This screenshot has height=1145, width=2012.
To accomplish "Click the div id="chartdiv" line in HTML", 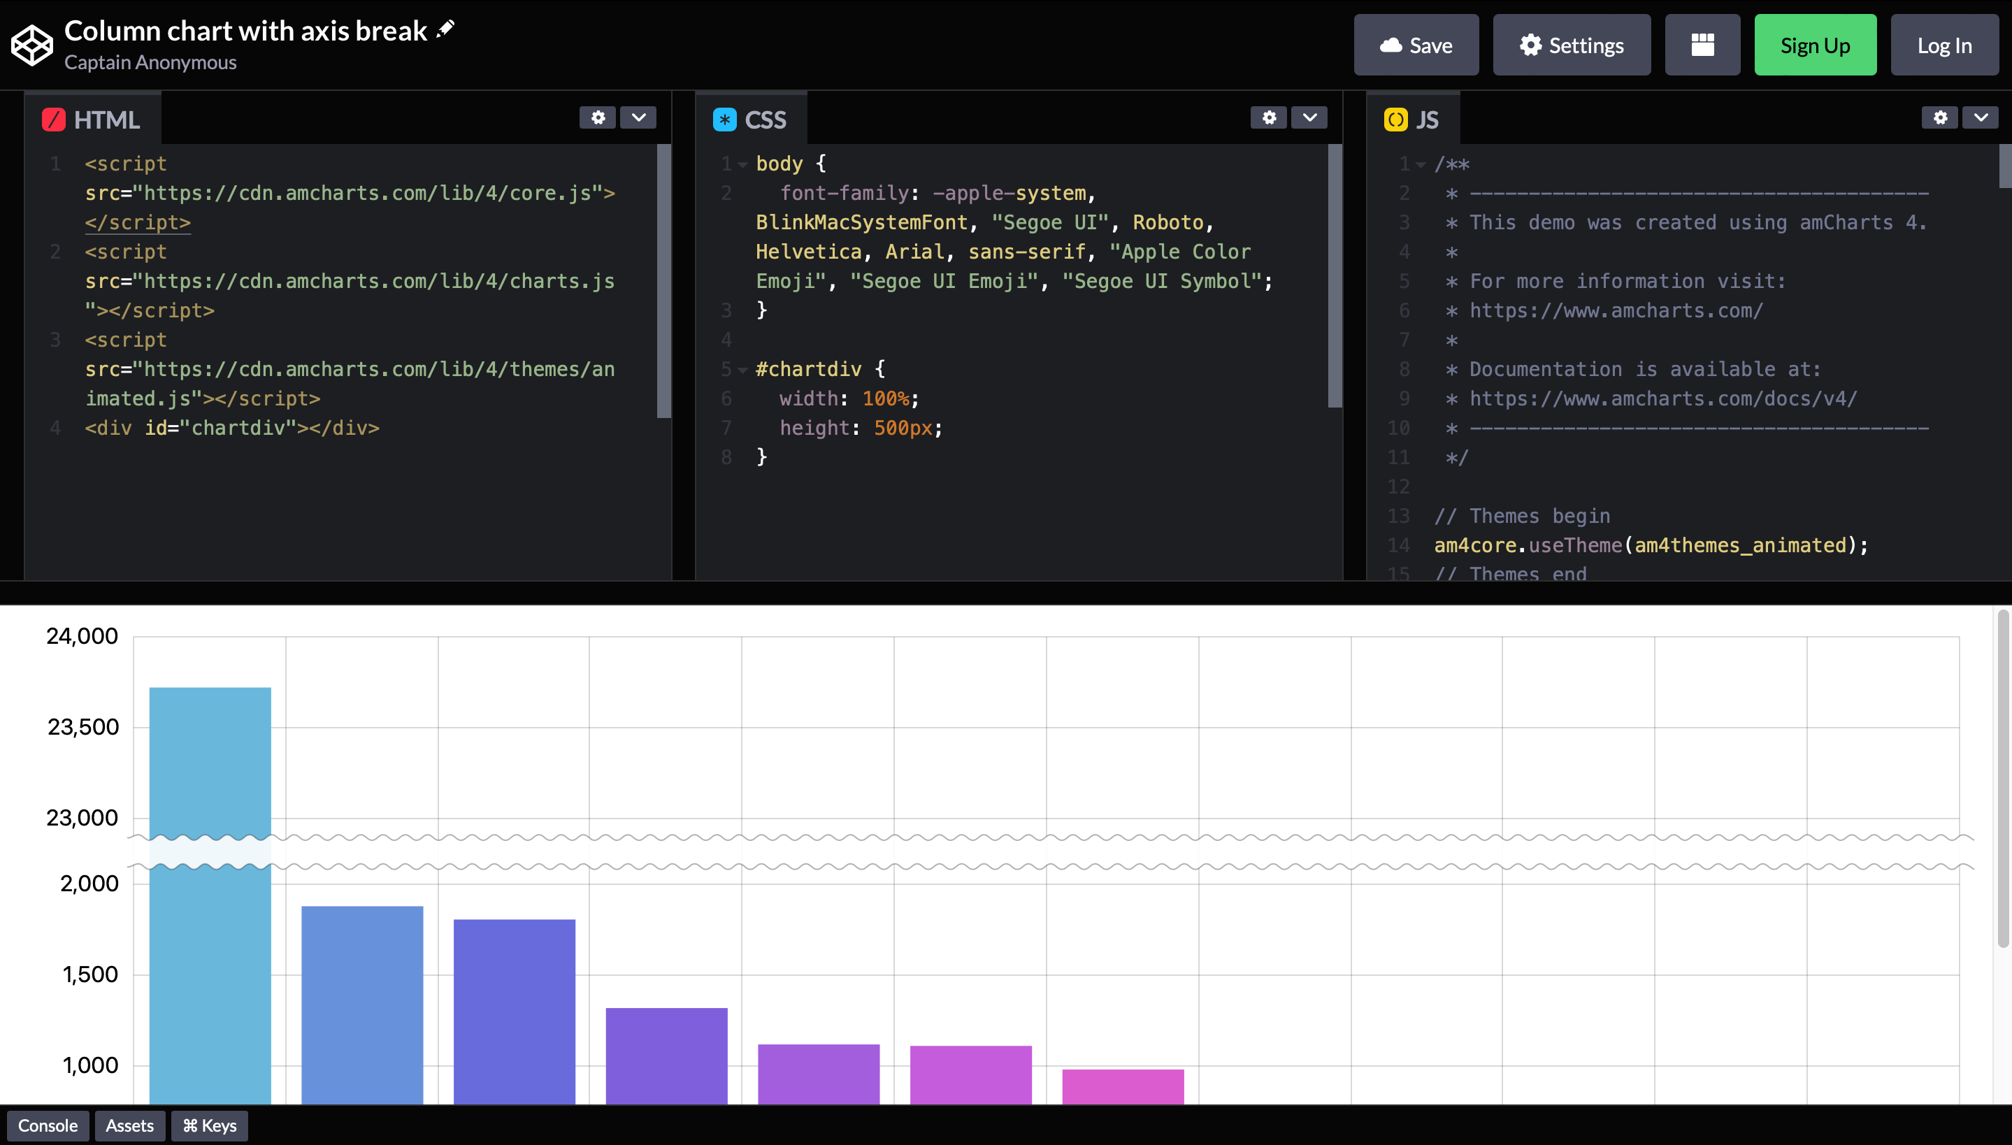I will click(232, 428).
